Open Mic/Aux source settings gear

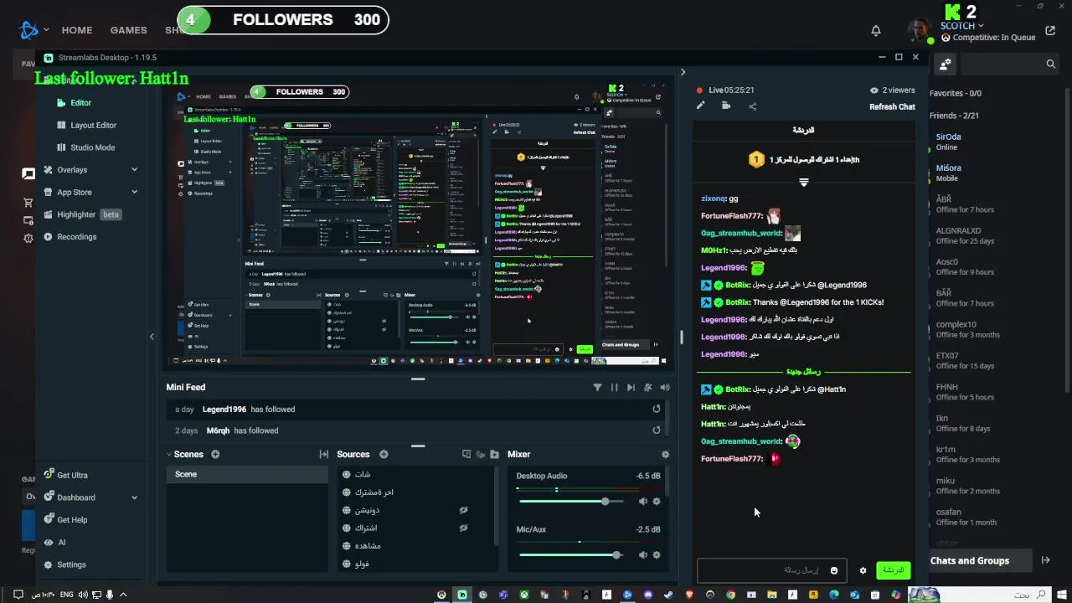(657, 555)
